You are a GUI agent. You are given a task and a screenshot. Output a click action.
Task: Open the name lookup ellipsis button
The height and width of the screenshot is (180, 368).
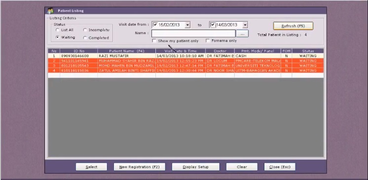point(242,34)
